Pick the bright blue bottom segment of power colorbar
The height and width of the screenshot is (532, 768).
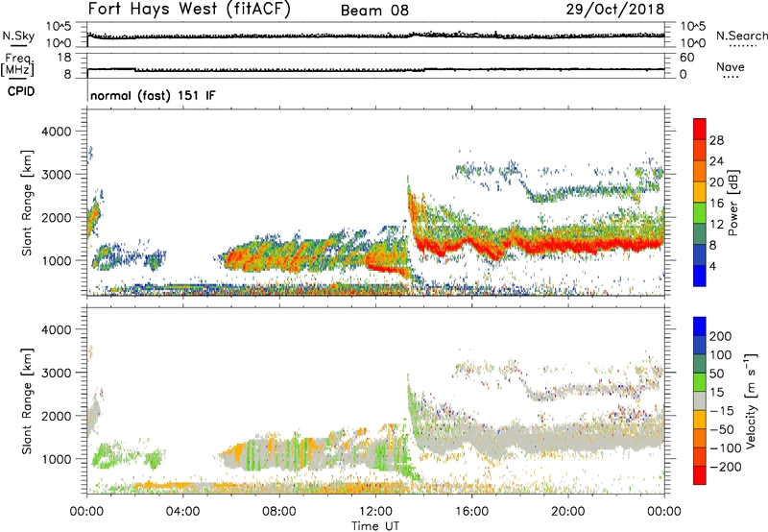coord(700,276)
